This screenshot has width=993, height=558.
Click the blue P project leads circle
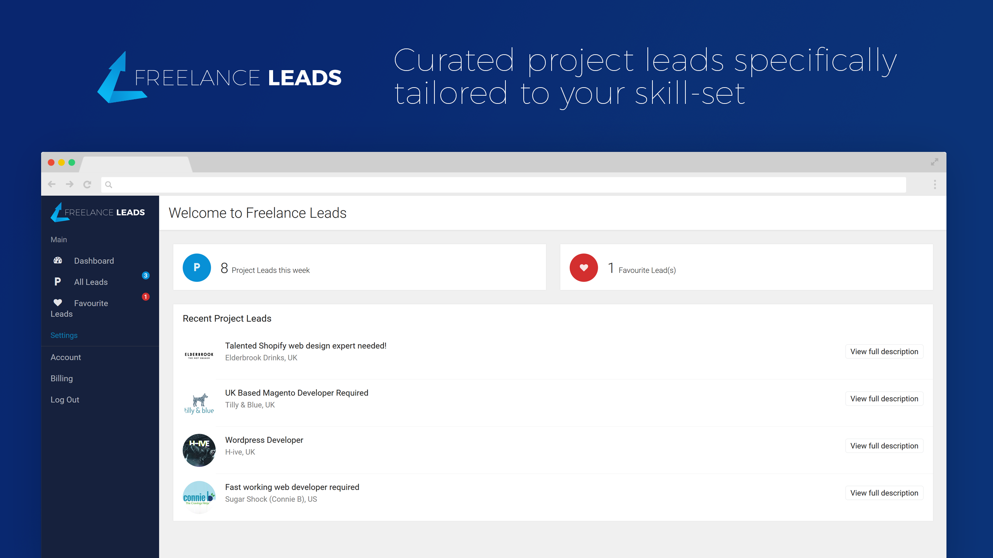(x=197, y=267)
